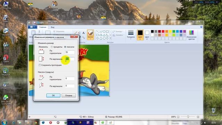Confirm resize with the OK button

(x=53, y=95)
